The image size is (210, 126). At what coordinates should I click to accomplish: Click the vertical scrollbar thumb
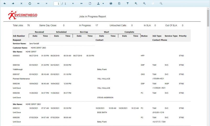208,18
